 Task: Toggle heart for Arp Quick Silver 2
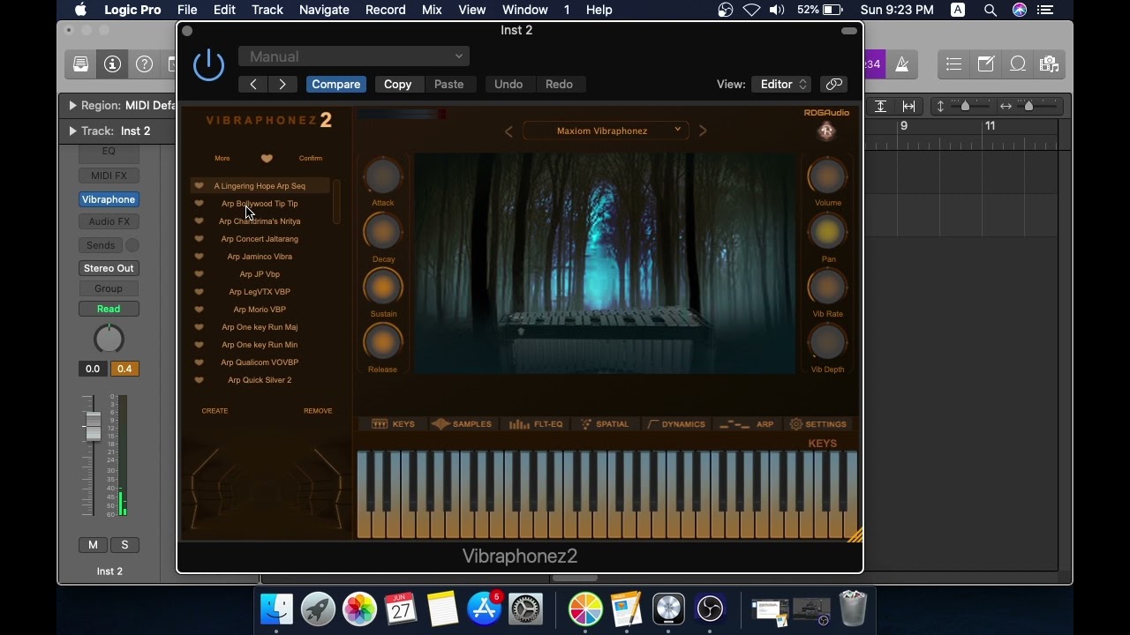(199, 380)
